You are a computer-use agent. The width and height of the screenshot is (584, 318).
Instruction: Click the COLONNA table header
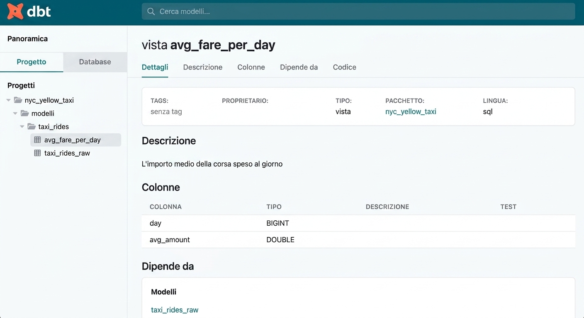point(165,207)
